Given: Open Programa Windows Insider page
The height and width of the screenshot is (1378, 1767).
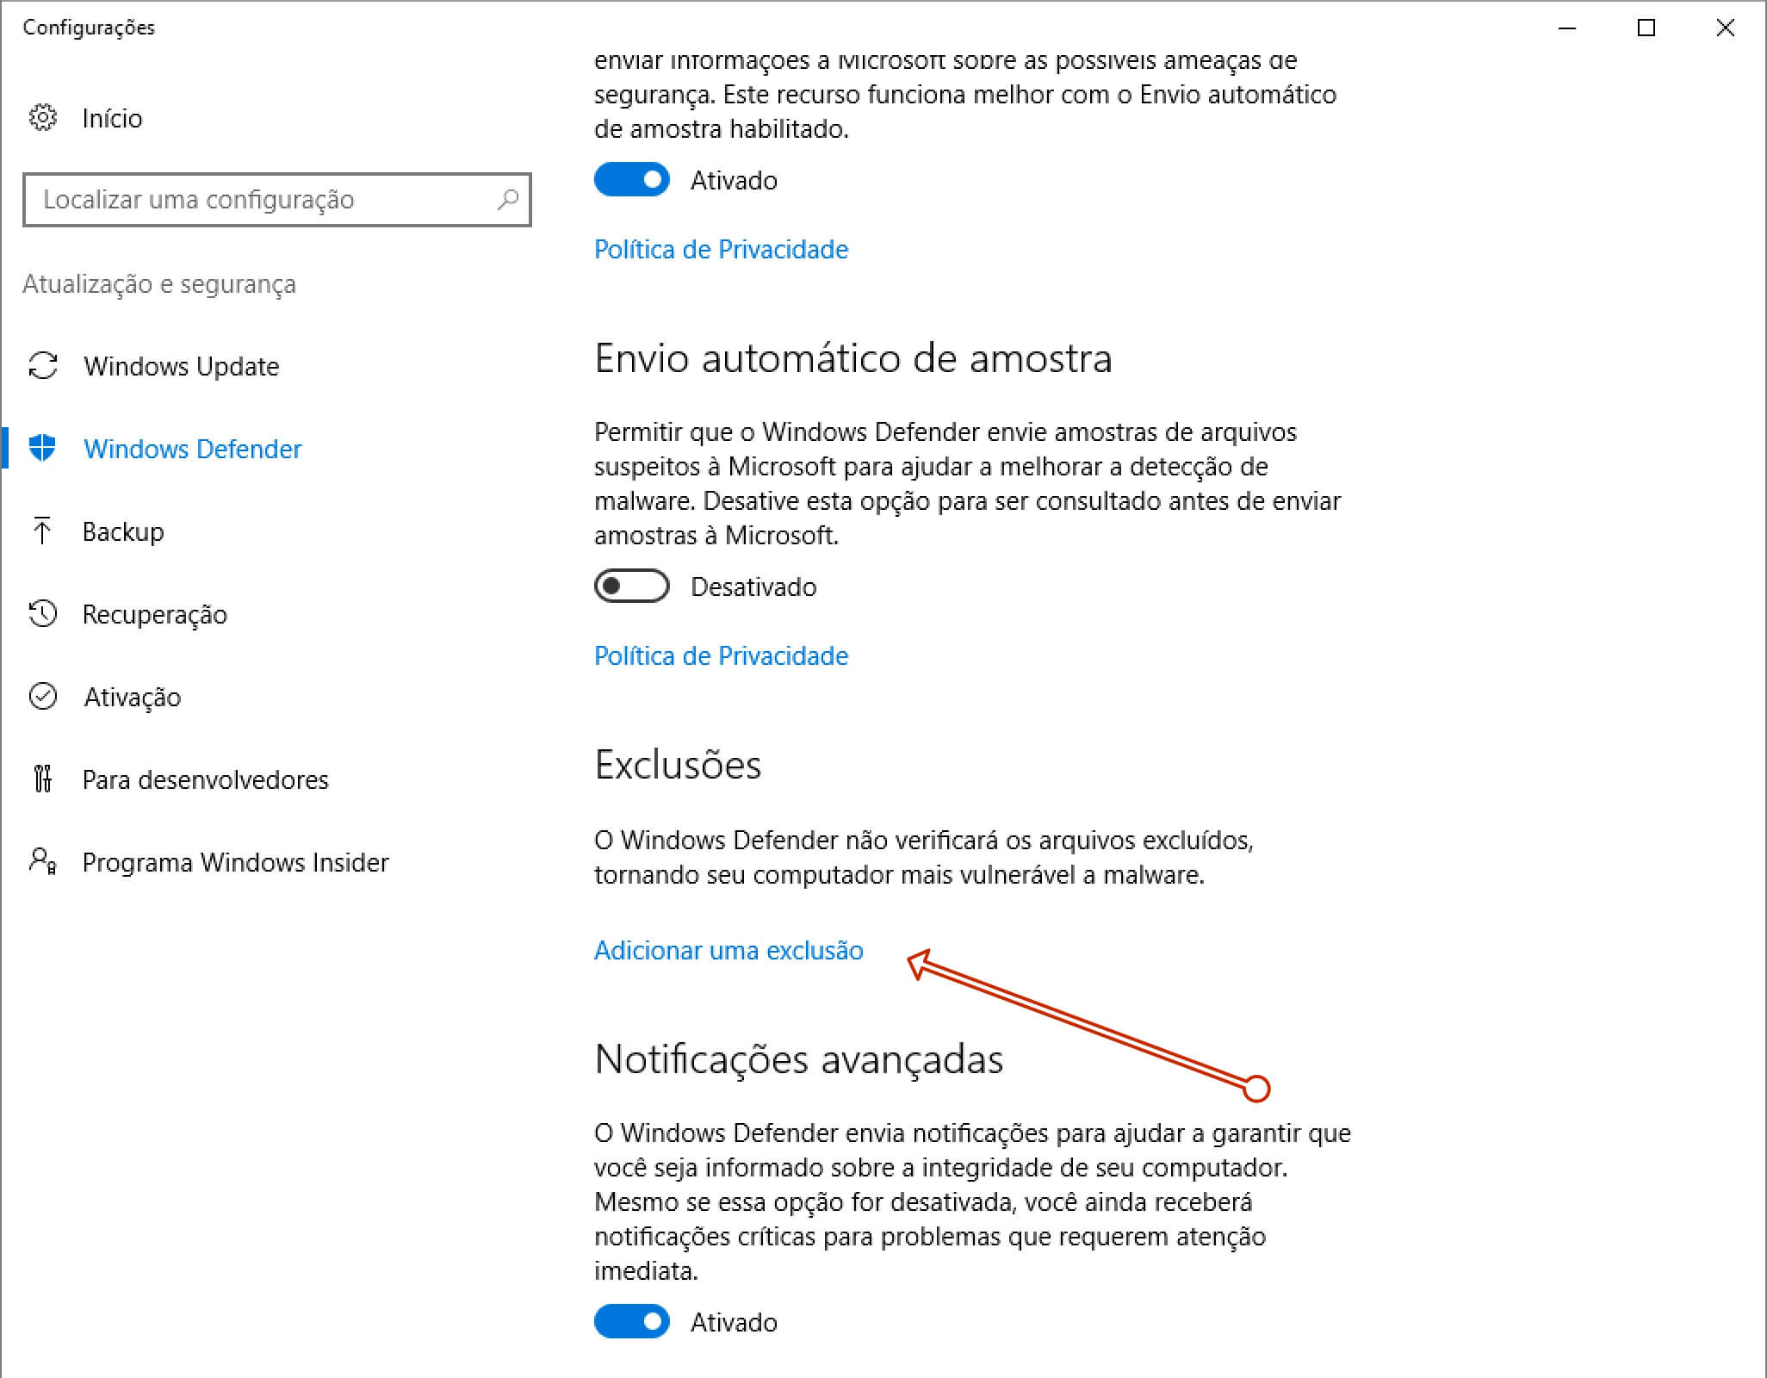Looking at the screenshot, I should pos(236,862).
